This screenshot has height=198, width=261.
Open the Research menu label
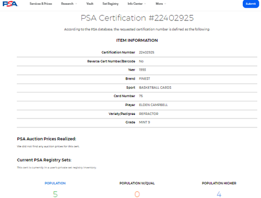point(67,4)
